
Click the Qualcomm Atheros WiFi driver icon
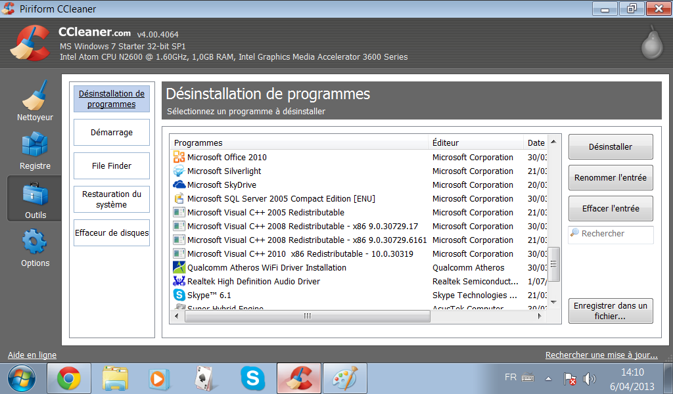tap(179, 267)
